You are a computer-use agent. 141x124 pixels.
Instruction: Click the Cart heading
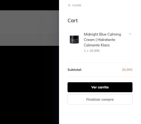(x=73, y=21)
